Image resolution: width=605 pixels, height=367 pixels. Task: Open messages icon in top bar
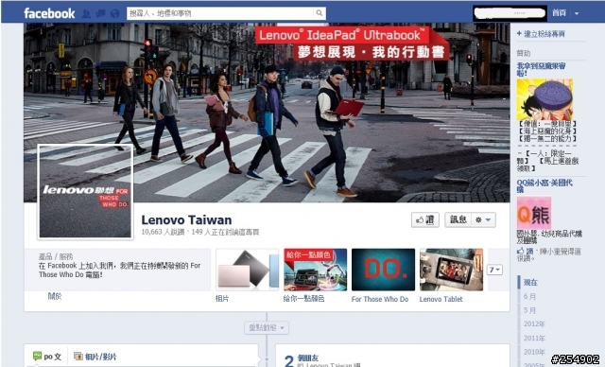[x=100, y=13]
